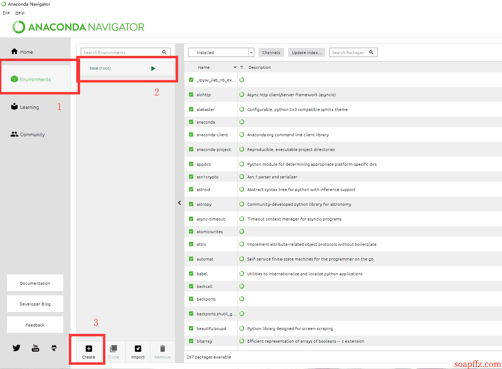Click the status circle for astropy
Screen dimensions: 502x369
point(242,204)
